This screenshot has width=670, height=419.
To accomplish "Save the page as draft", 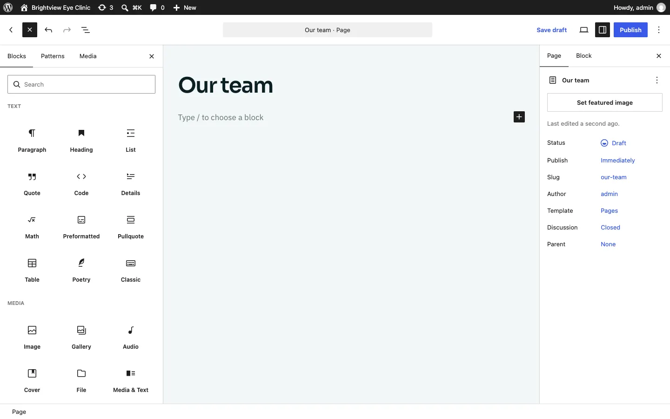I will (552, 30).
